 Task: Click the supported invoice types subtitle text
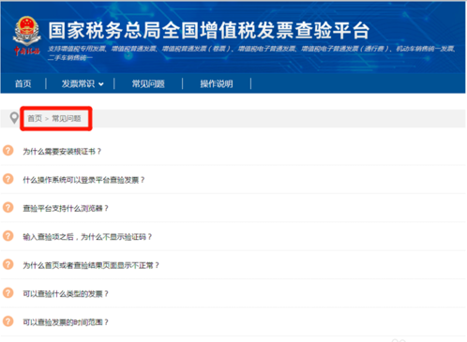[251, 53]
